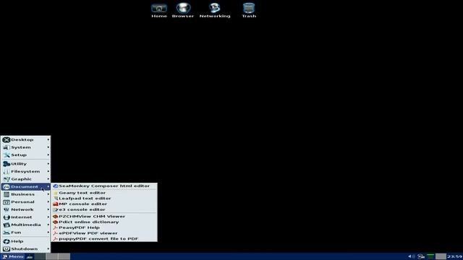Open the volume speaker tray icon

411,256
